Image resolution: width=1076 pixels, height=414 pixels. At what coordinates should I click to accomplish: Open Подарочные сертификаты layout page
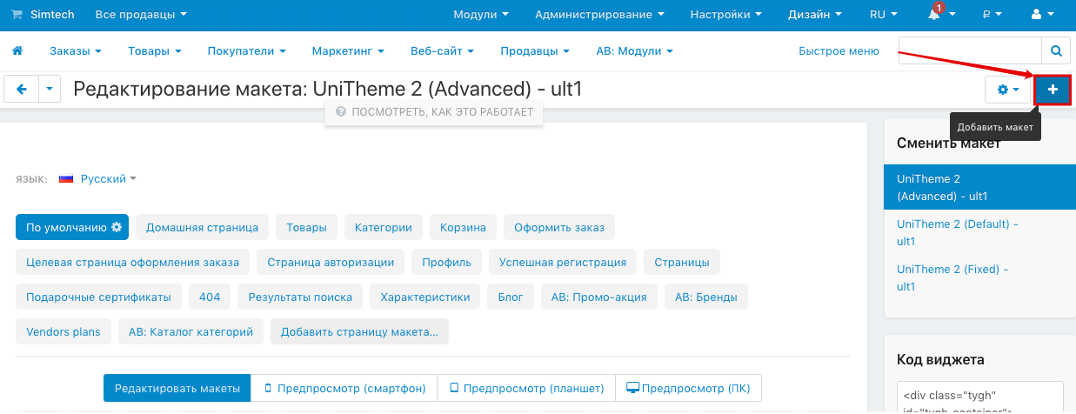tap(98, 297)
